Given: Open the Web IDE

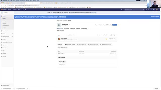Looking at the screenshot, I should 111,35.
